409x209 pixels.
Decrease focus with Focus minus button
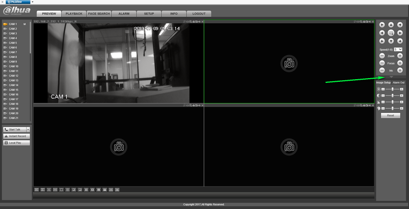382,63
